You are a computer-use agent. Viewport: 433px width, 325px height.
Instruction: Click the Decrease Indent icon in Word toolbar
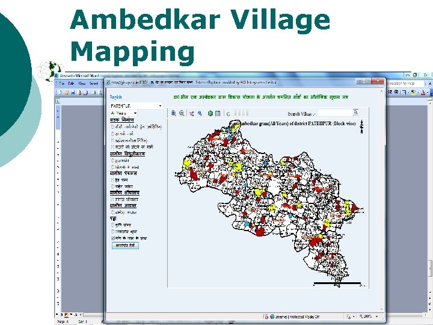[390, 93]
